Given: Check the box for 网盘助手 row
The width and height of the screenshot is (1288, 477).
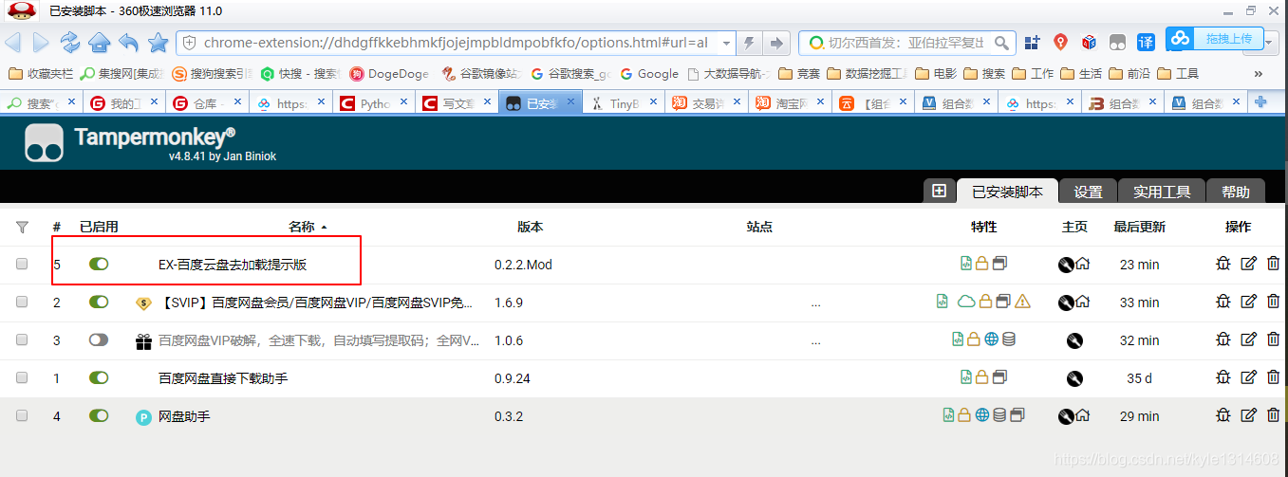Looking at the screenshot, I should click(x=22, y=416).
